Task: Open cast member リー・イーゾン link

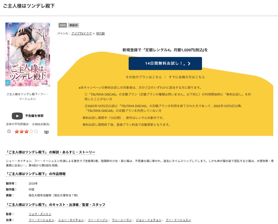Action: pos(98,220)
